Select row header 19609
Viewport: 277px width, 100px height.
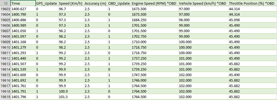pyautogui.click(x=5, y=42)
